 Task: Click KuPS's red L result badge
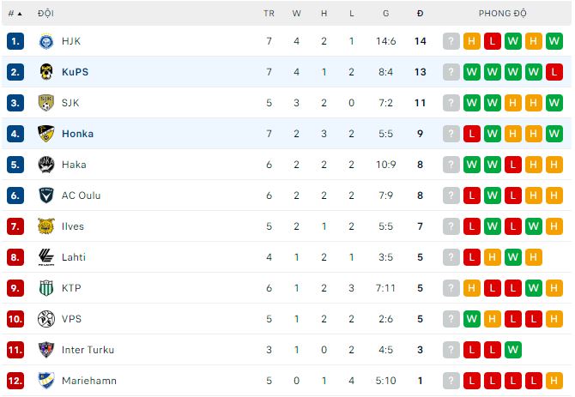tap(554, 72)
